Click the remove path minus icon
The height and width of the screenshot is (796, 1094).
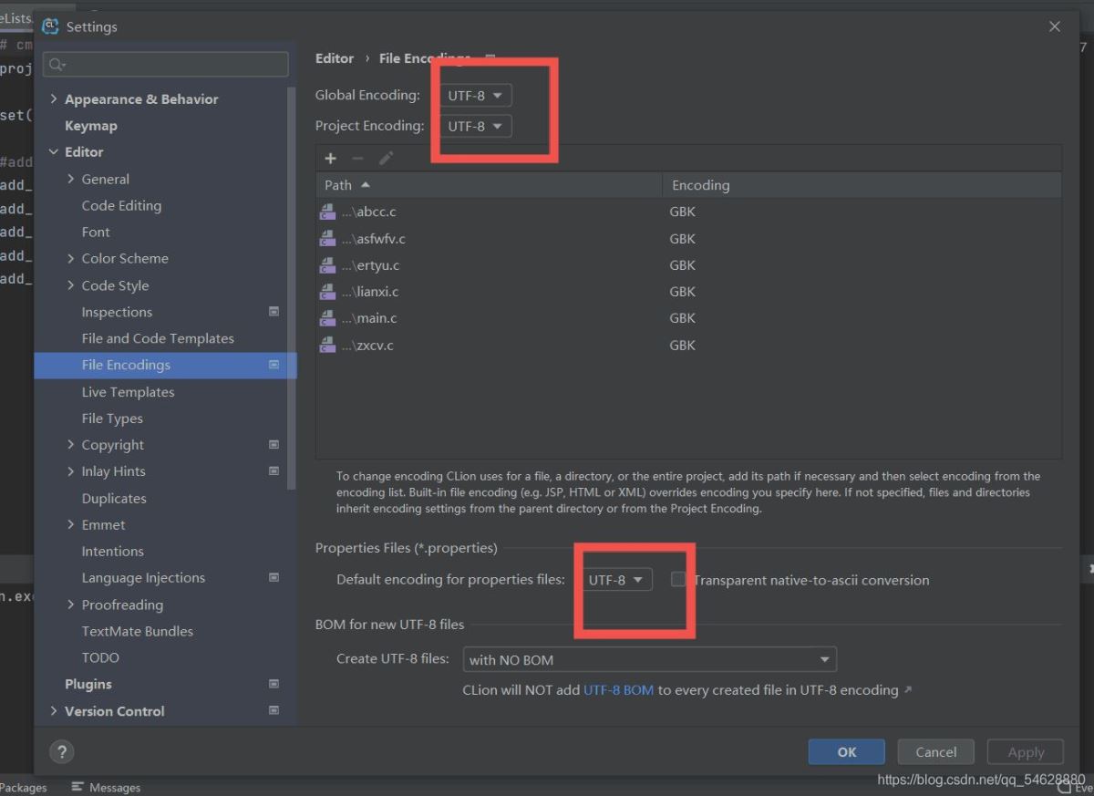(x=357, y=159)
